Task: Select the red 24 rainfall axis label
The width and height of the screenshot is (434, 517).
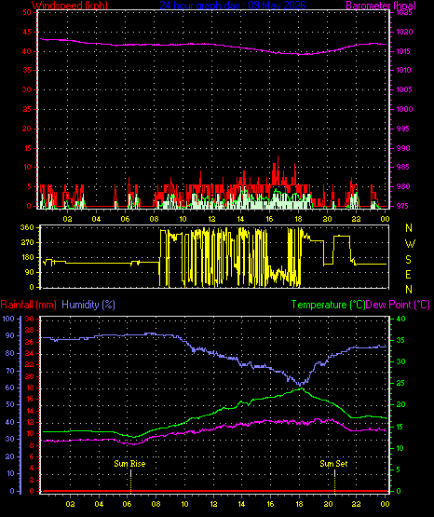Action: (x=29, y=353)
